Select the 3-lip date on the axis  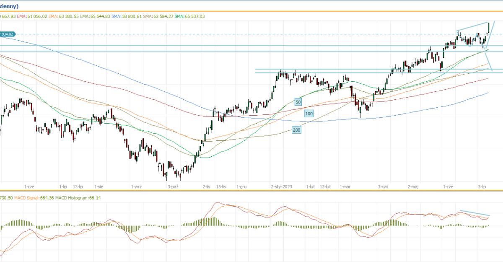(482, 186)
